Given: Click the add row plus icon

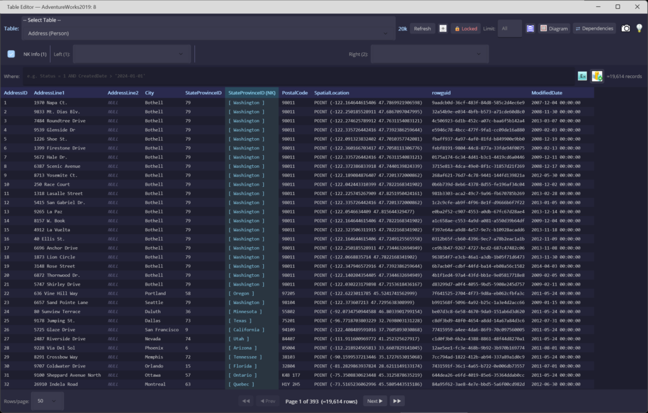Looking at the screenshot, I should (442, 29).
